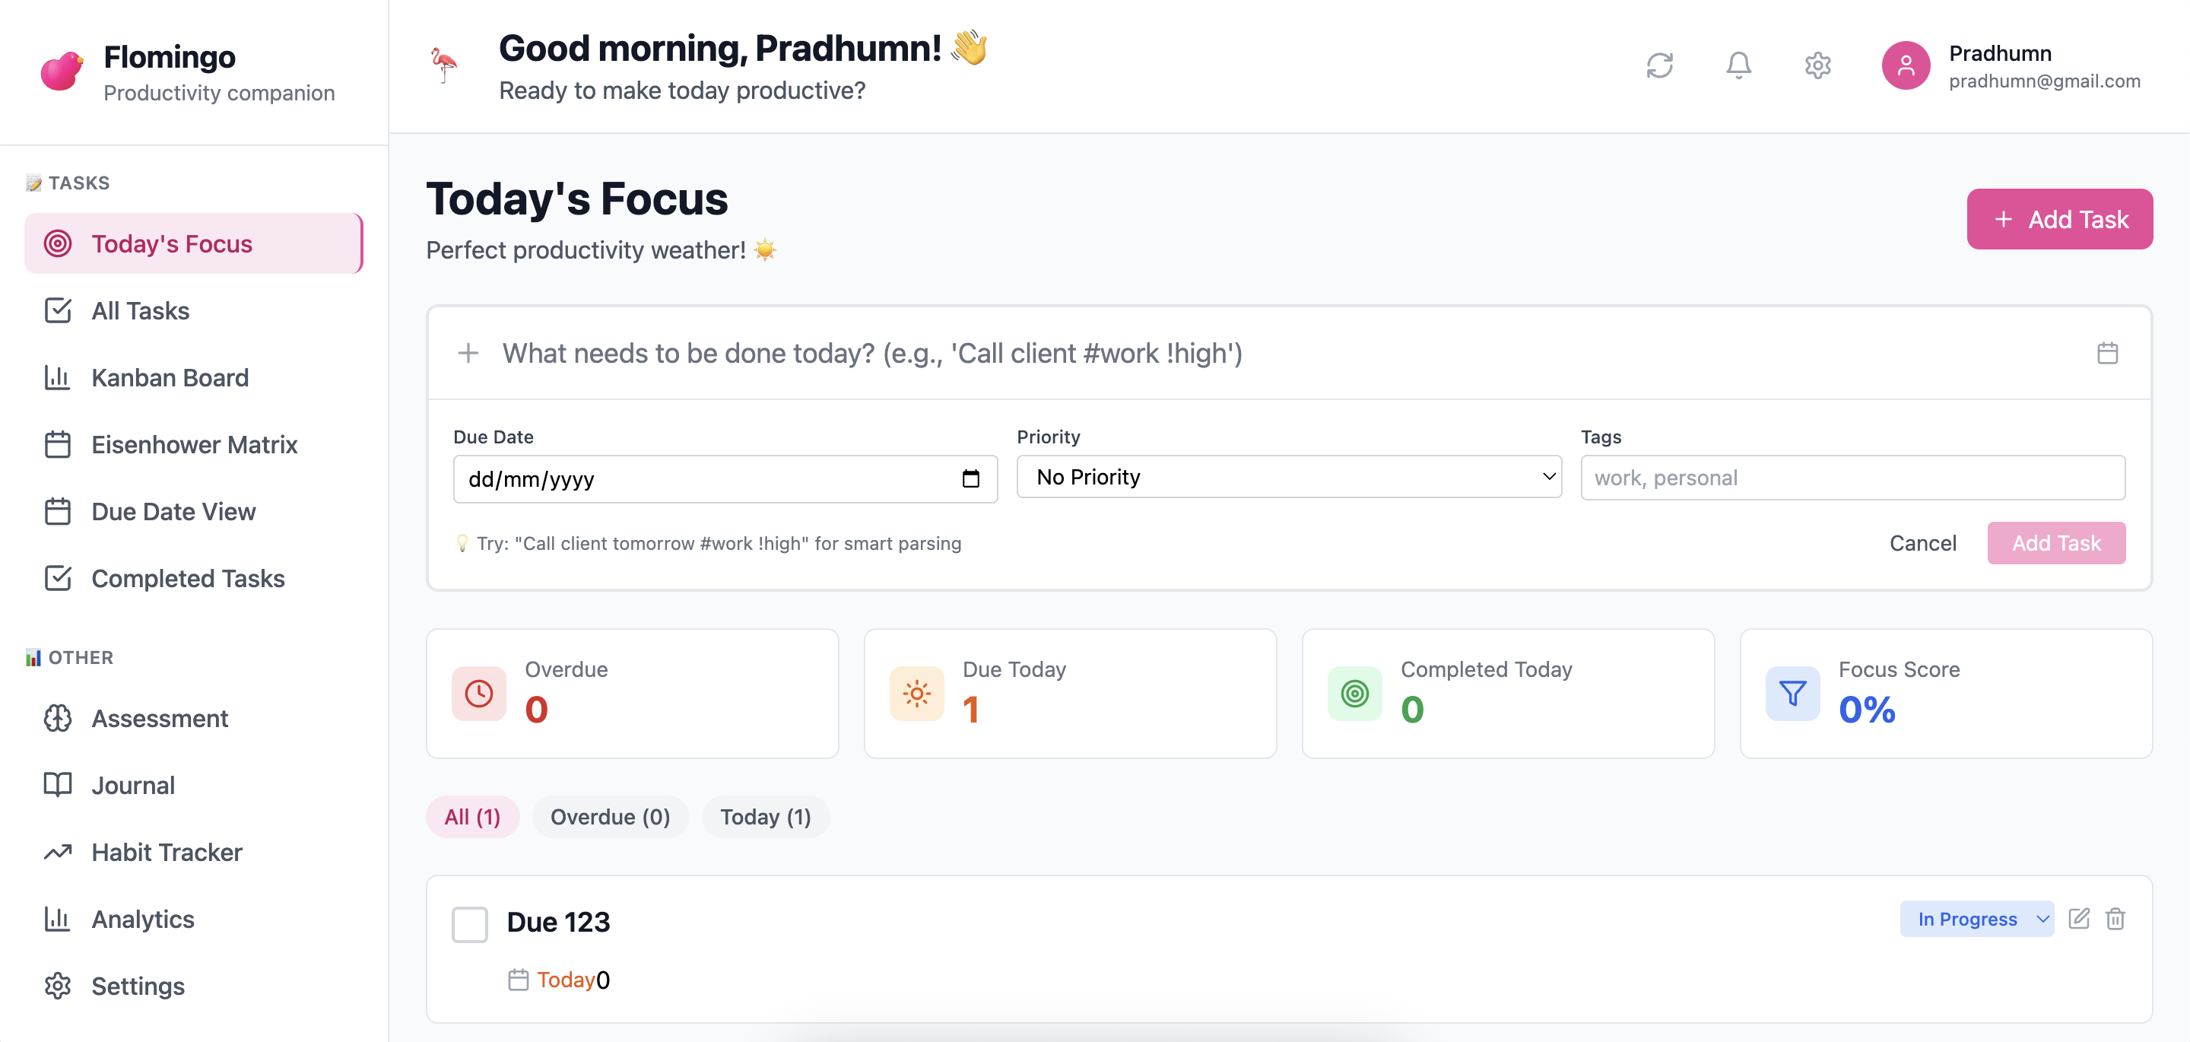The width and height of the screenshot is (2190, 1042).
Task: Switch to the Overdue (0) filter tab
Action: 610,817
